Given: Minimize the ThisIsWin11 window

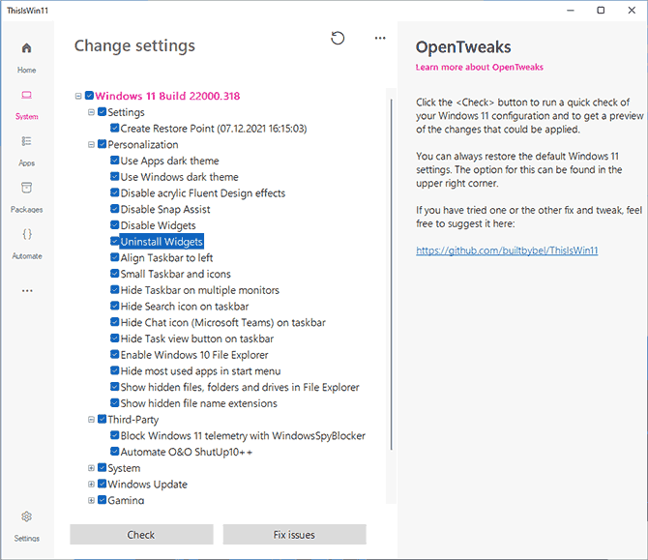Looking at the screenshot, I should [571, 11].
